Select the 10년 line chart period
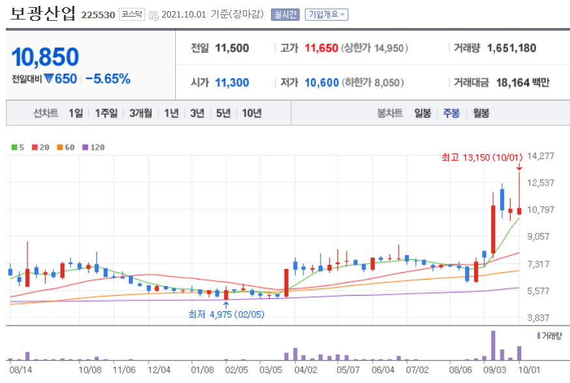This screenshot has height=383, width=570. (252, 113)
